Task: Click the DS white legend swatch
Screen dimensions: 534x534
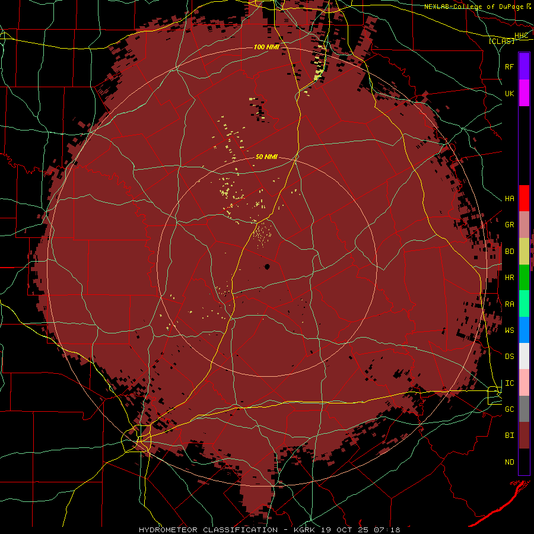Action: click(x=524, y=356)
